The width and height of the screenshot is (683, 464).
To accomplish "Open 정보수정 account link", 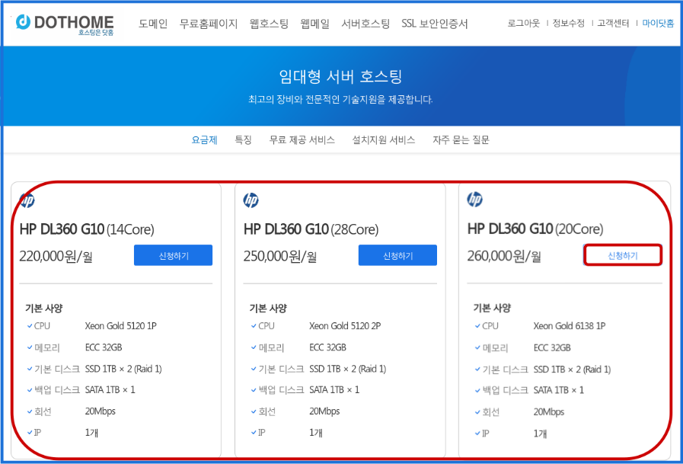I will click(x=568, y=24).
